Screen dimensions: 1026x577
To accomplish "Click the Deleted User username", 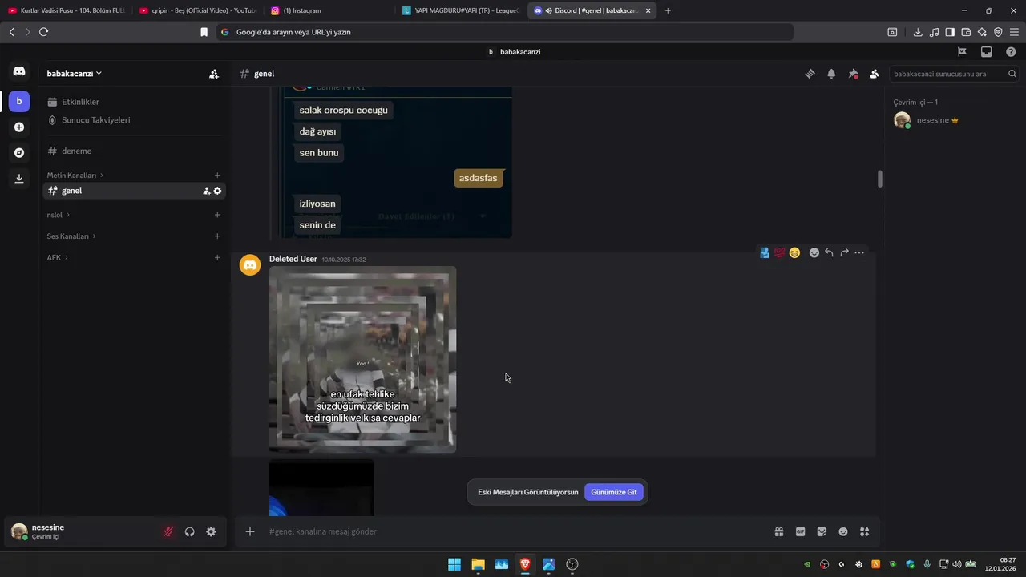I will click(293, 259).
